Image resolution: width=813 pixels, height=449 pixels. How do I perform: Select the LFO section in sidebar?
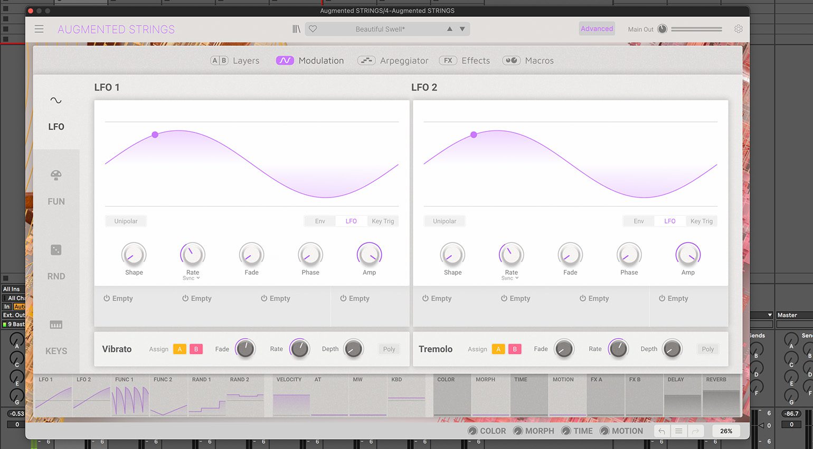click(x=56, y=113)
